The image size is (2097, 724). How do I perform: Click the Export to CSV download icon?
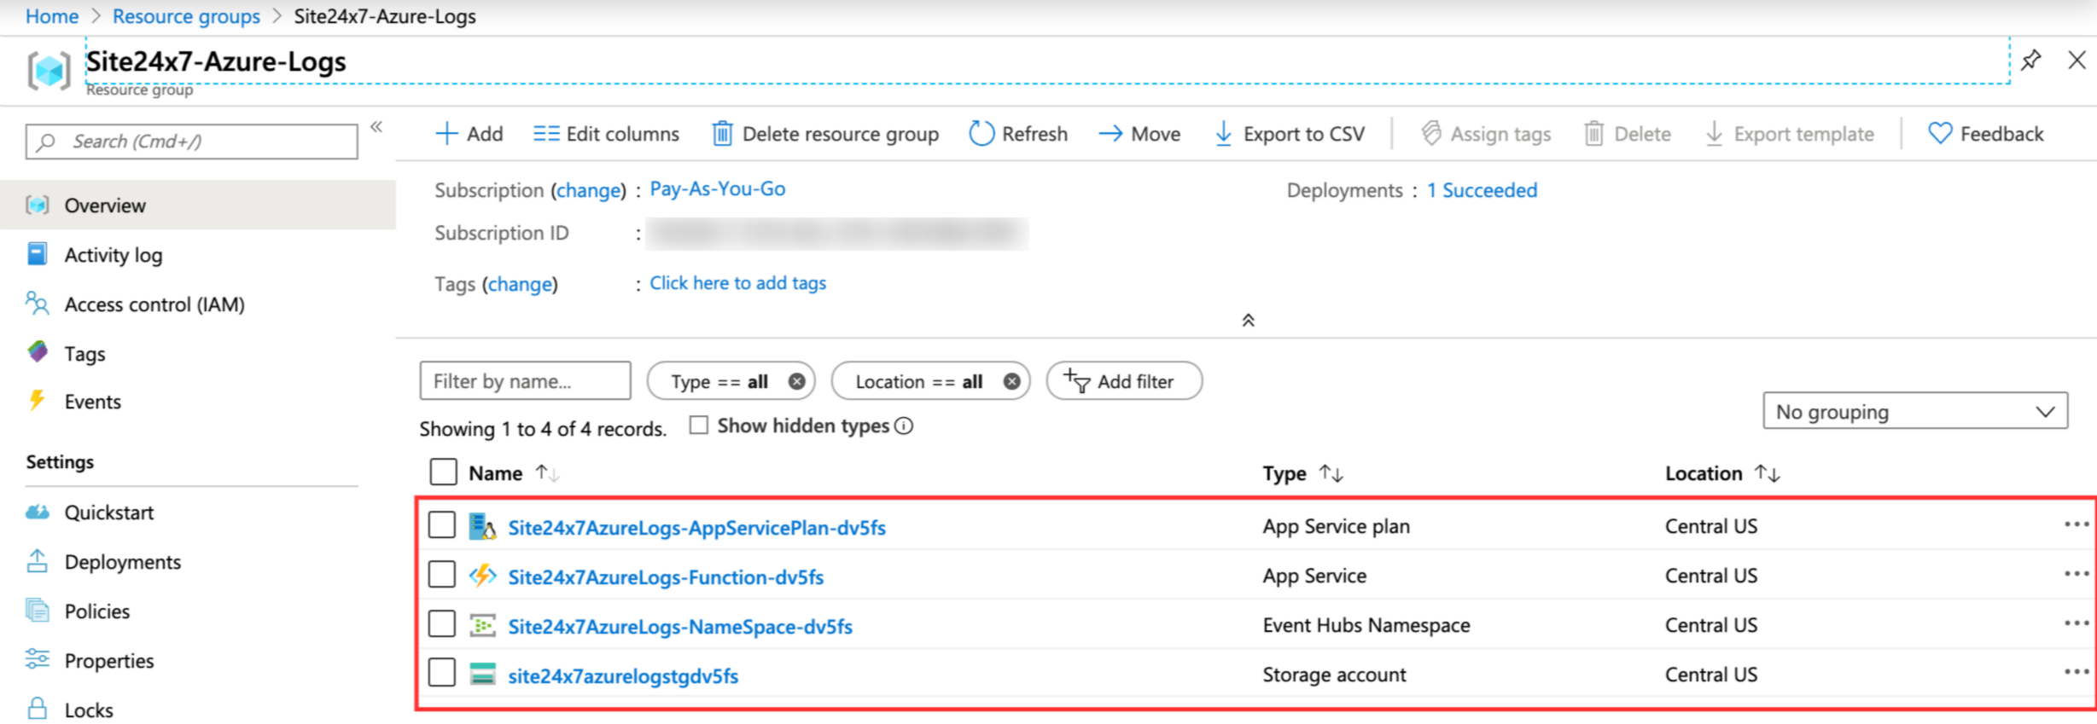[1223, 134]
